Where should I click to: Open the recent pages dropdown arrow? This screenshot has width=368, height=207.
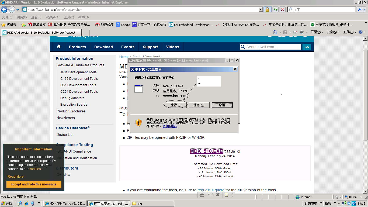click(x=18, y=10)
